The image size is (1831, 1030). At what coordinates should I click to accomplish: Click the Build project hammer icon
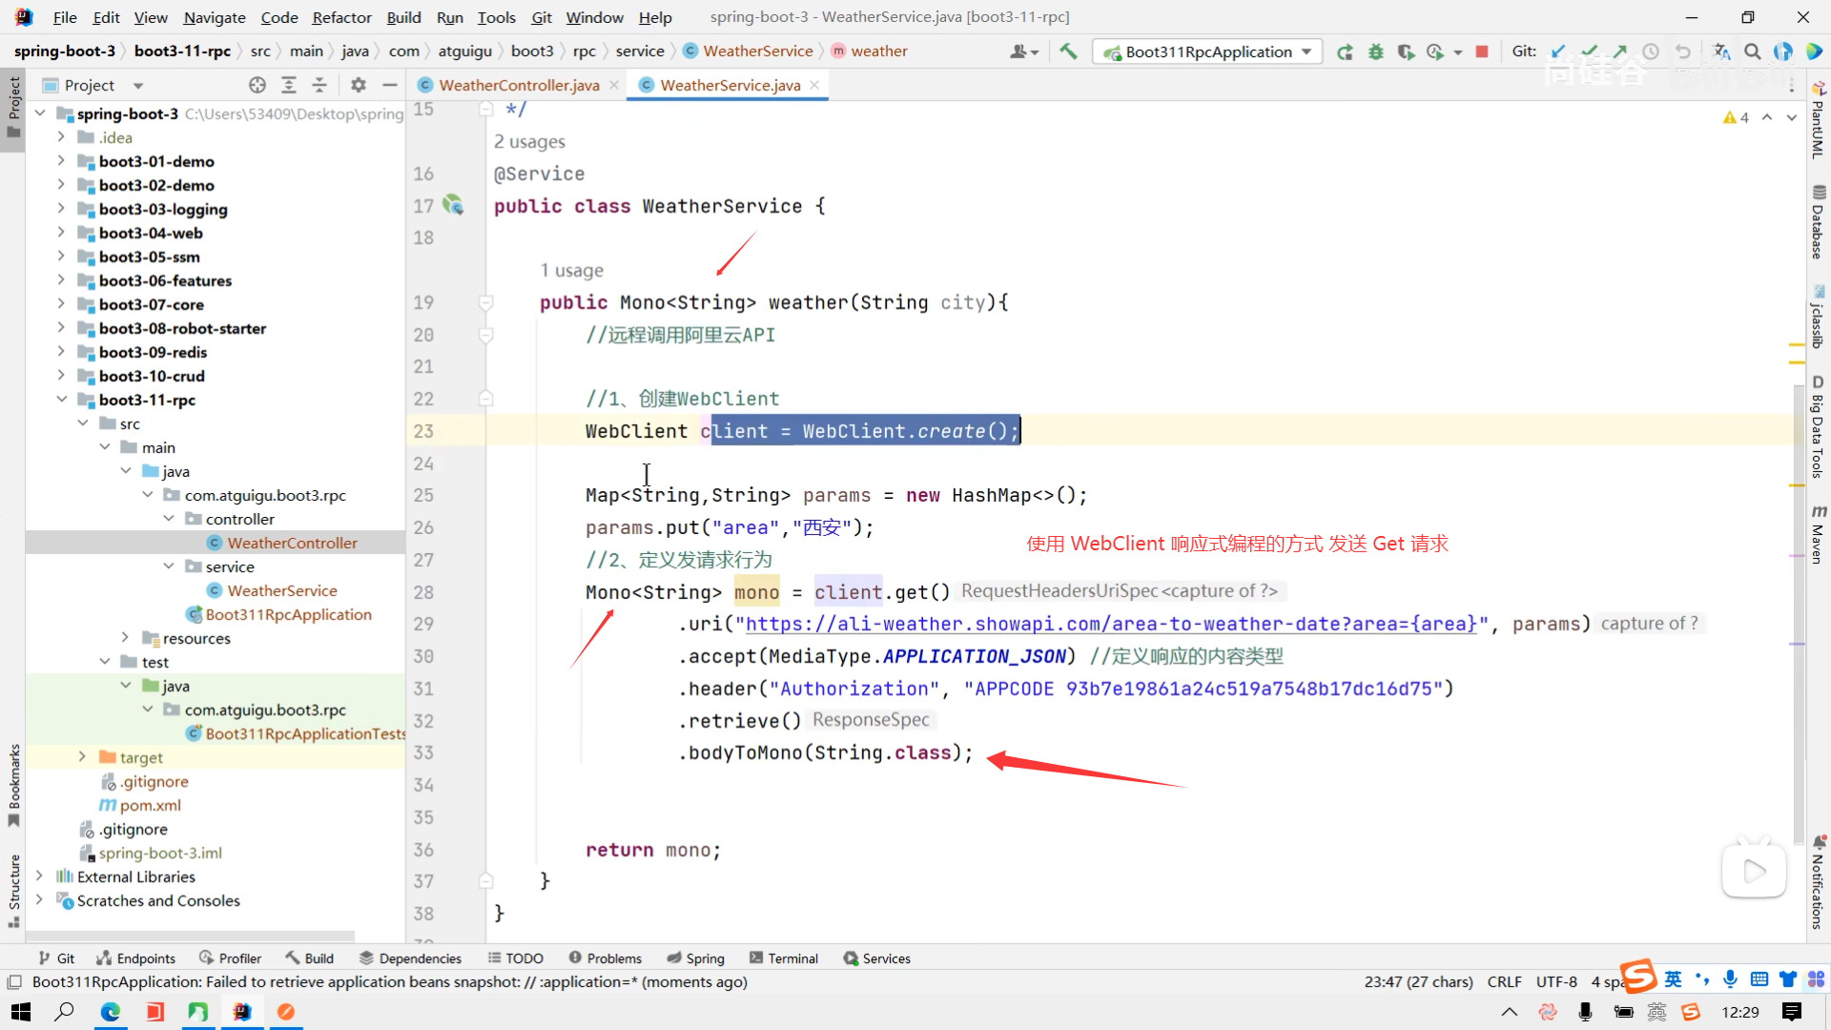(1068, 51)
